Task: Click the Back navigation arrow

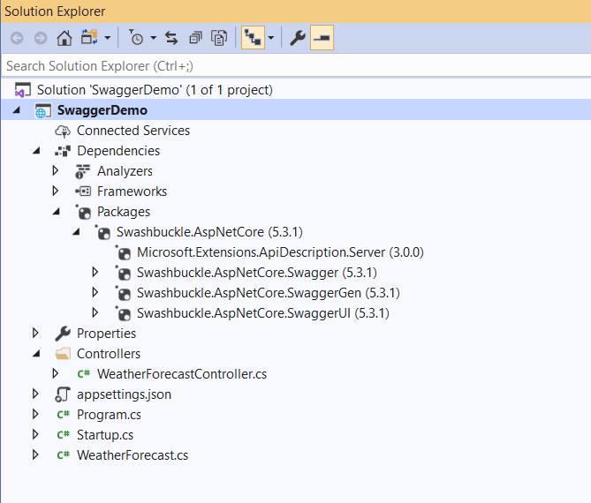Action: click(x=17, y=38)
